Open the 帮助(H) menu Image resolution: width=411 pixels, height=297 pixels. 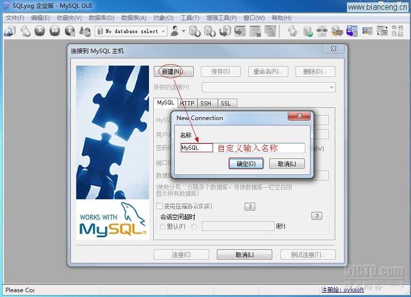281,18
